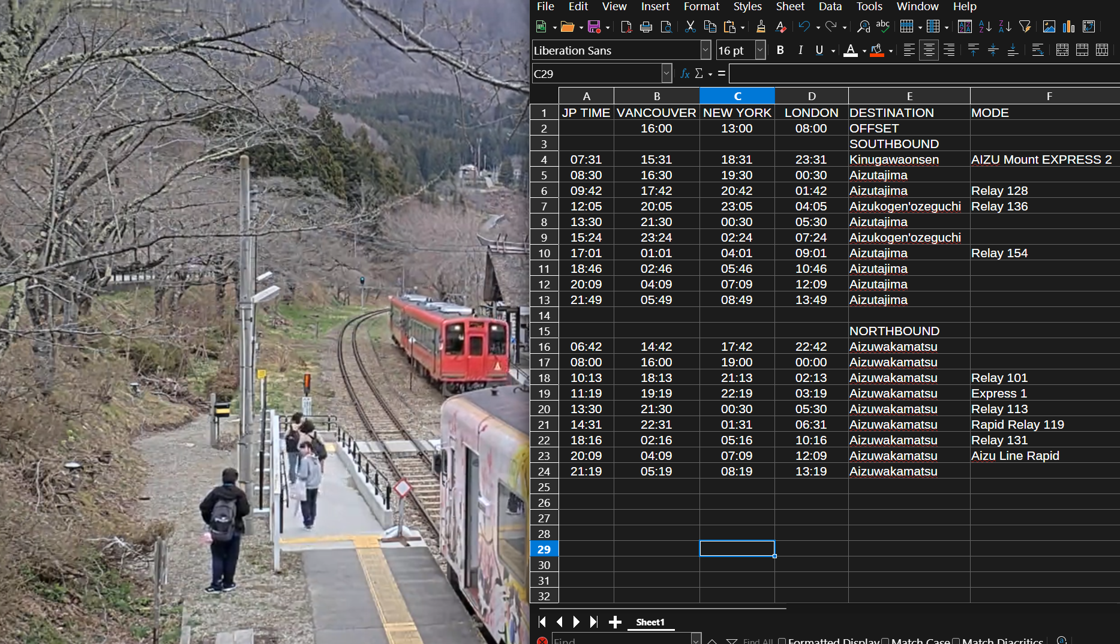Open a file with the Open icon
The width and height of the screenshot is (1120, 644).
pyautogui.click(x=567, y=26)
